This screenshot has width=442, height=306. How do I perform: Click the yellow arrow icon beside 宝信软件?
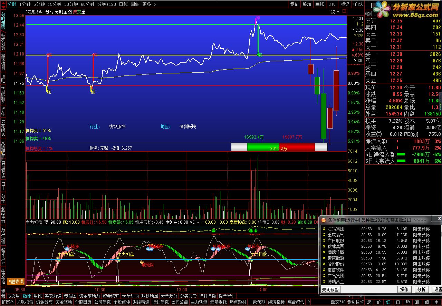[x=324, y=270]
